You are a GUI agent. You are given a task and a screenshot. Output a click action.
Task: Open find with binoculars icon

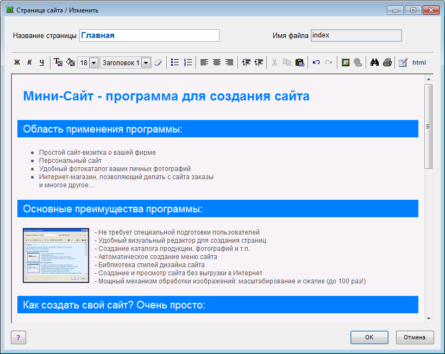pyautogui.click(x=374, y=62)
